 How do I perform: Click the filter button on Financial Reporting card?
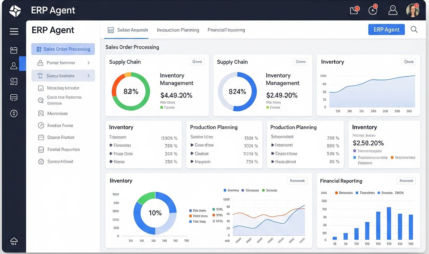pos(406,181)
